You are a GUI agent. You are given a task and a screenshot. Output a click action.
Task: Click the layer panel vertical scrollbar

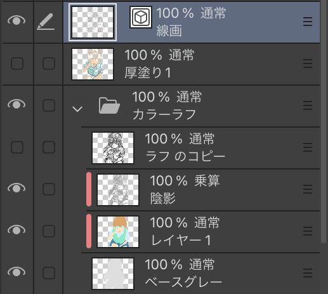(324, 121)
